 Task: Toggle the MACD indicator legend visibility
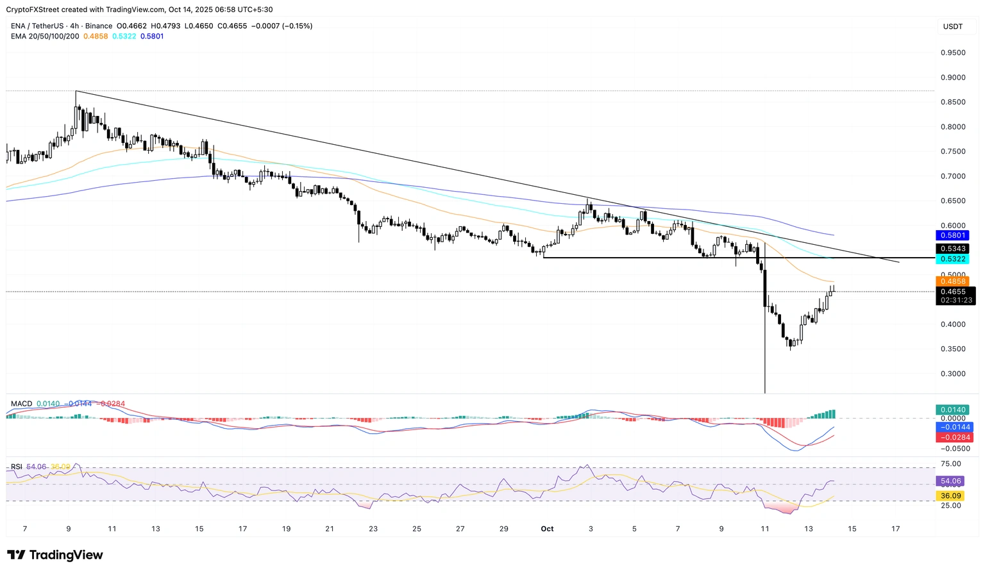[21, 404]
